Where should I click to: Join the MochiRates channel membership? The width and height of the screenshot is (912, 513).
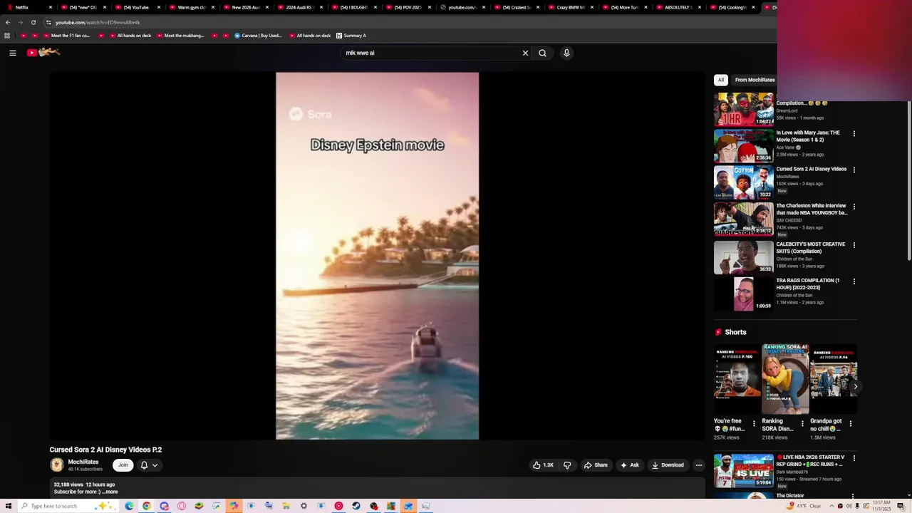123,465
